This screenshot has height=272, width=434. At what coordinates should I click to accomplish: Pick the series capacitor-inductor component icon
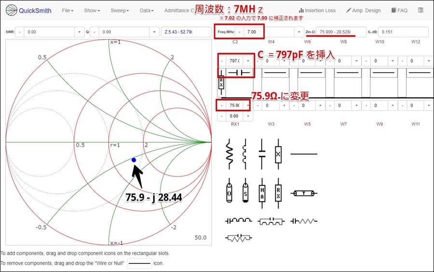(x=238, y=220)
